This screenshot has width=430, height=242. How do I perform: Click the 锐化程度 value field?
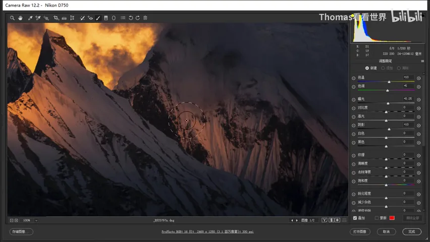pyautogui.click(x=408, y=193)
